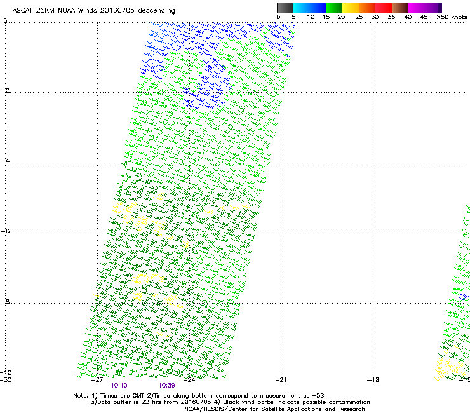
Task: Click the '>50 knots' legend label
Action: click(452, 17)
